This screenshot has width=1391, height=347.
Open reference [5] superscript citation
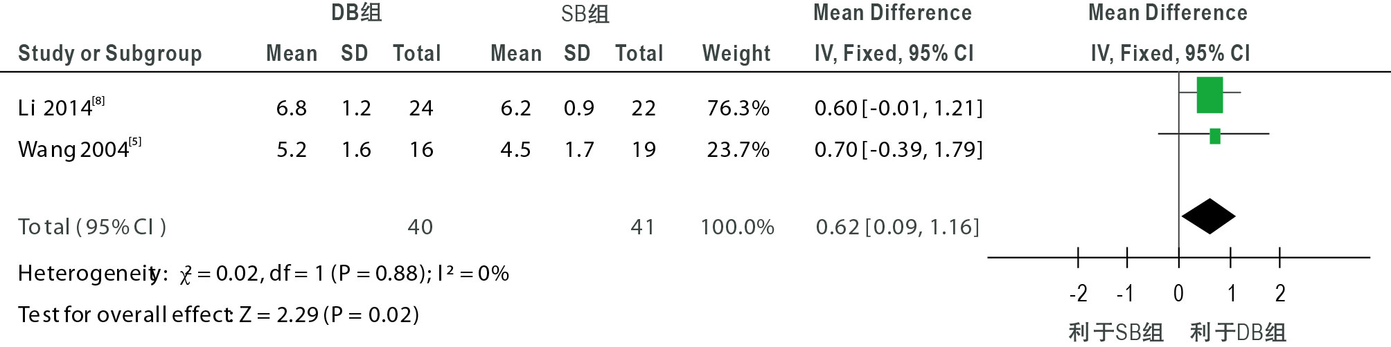[135, 142]
